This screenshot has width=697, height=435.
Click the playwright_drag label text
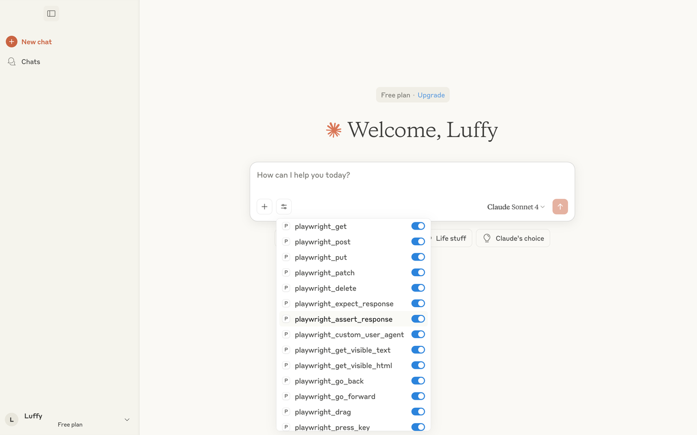pyautogui.click(x=323, y=412)
